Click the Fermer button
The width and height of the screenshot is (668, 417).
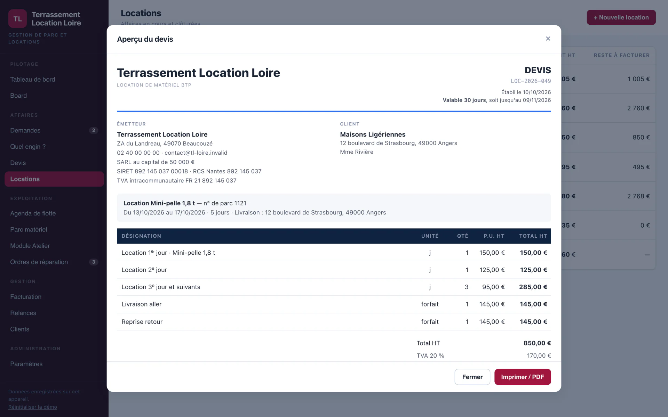click(x=472, y=377)
